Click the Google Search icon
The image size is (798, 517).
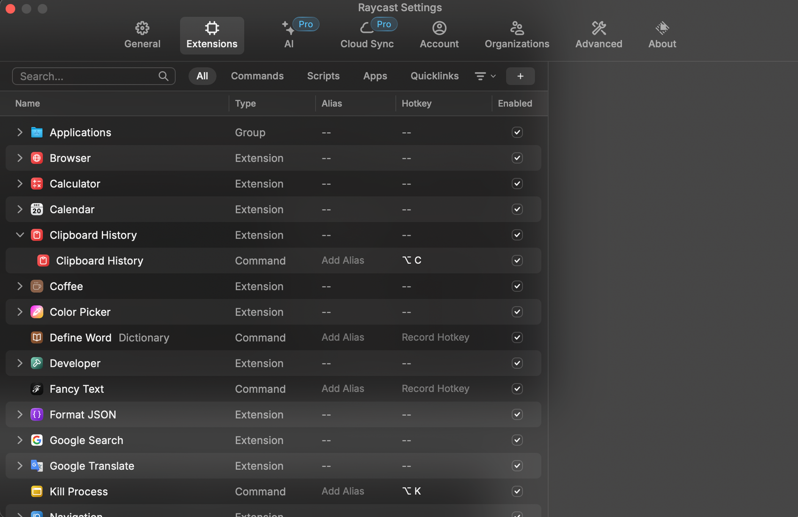click(x=37, y=440)
